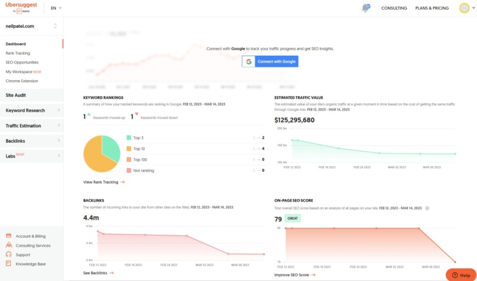Screen dimensions: 477x281
Task: Click the On-Page SEO Score info icon
Action: (x=427, y=208)
